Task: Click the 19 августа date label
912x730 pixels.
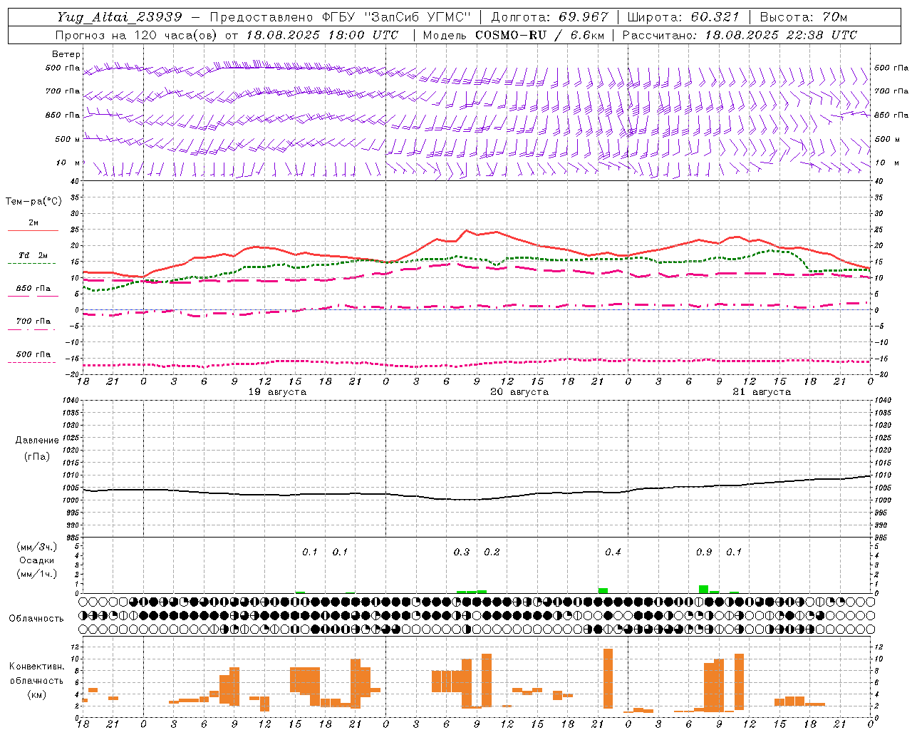Action: (x=277, y=392)
